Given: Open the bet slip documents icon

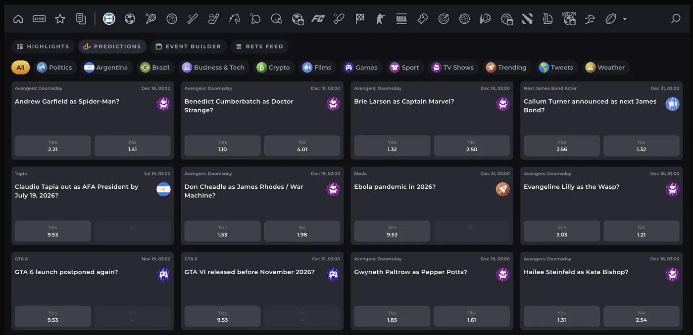Looking at the screenshot, I should (81, 19).
